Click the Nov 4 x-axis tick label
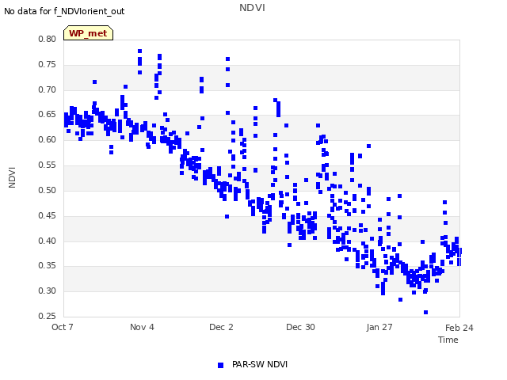 (x=142, y=327)
